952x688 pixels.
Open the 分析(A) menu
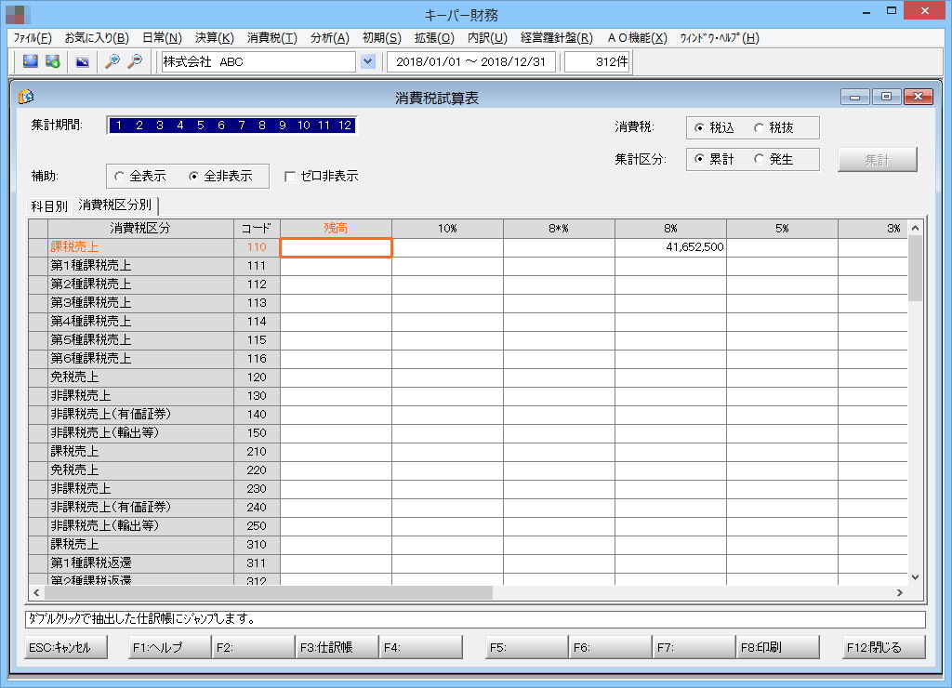330,37
